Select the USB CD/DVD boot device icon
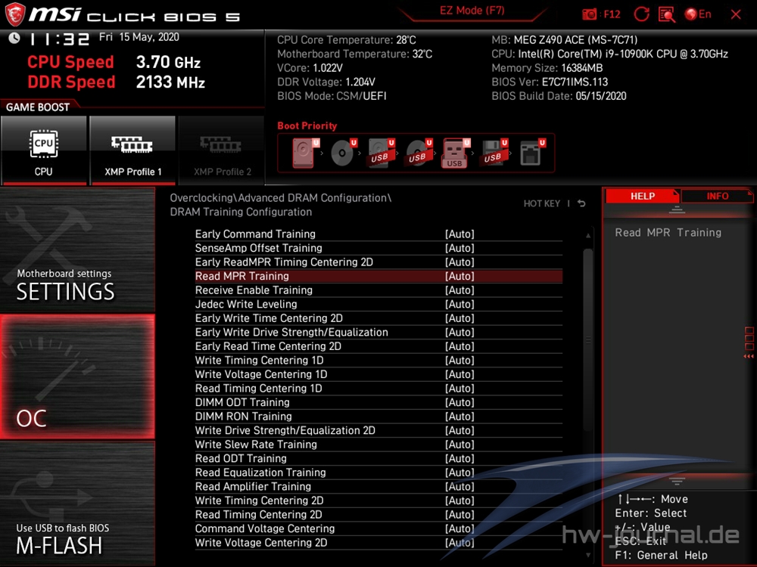The height and width of the screenshot is (567, 757). tap(419, 153)
